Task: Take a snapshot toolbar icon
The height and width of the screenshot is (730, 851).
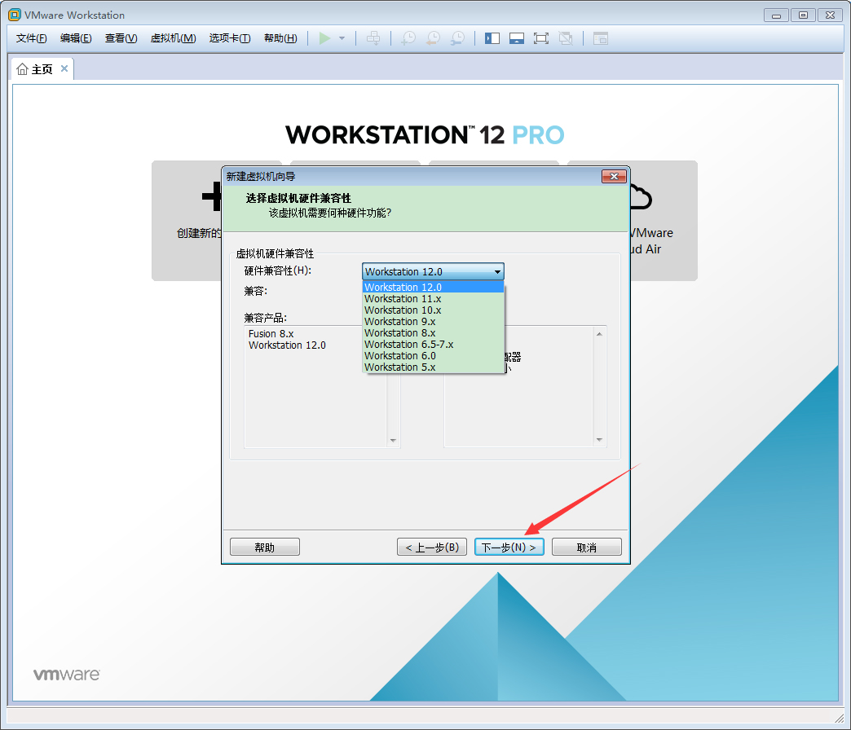Action: 409,37
